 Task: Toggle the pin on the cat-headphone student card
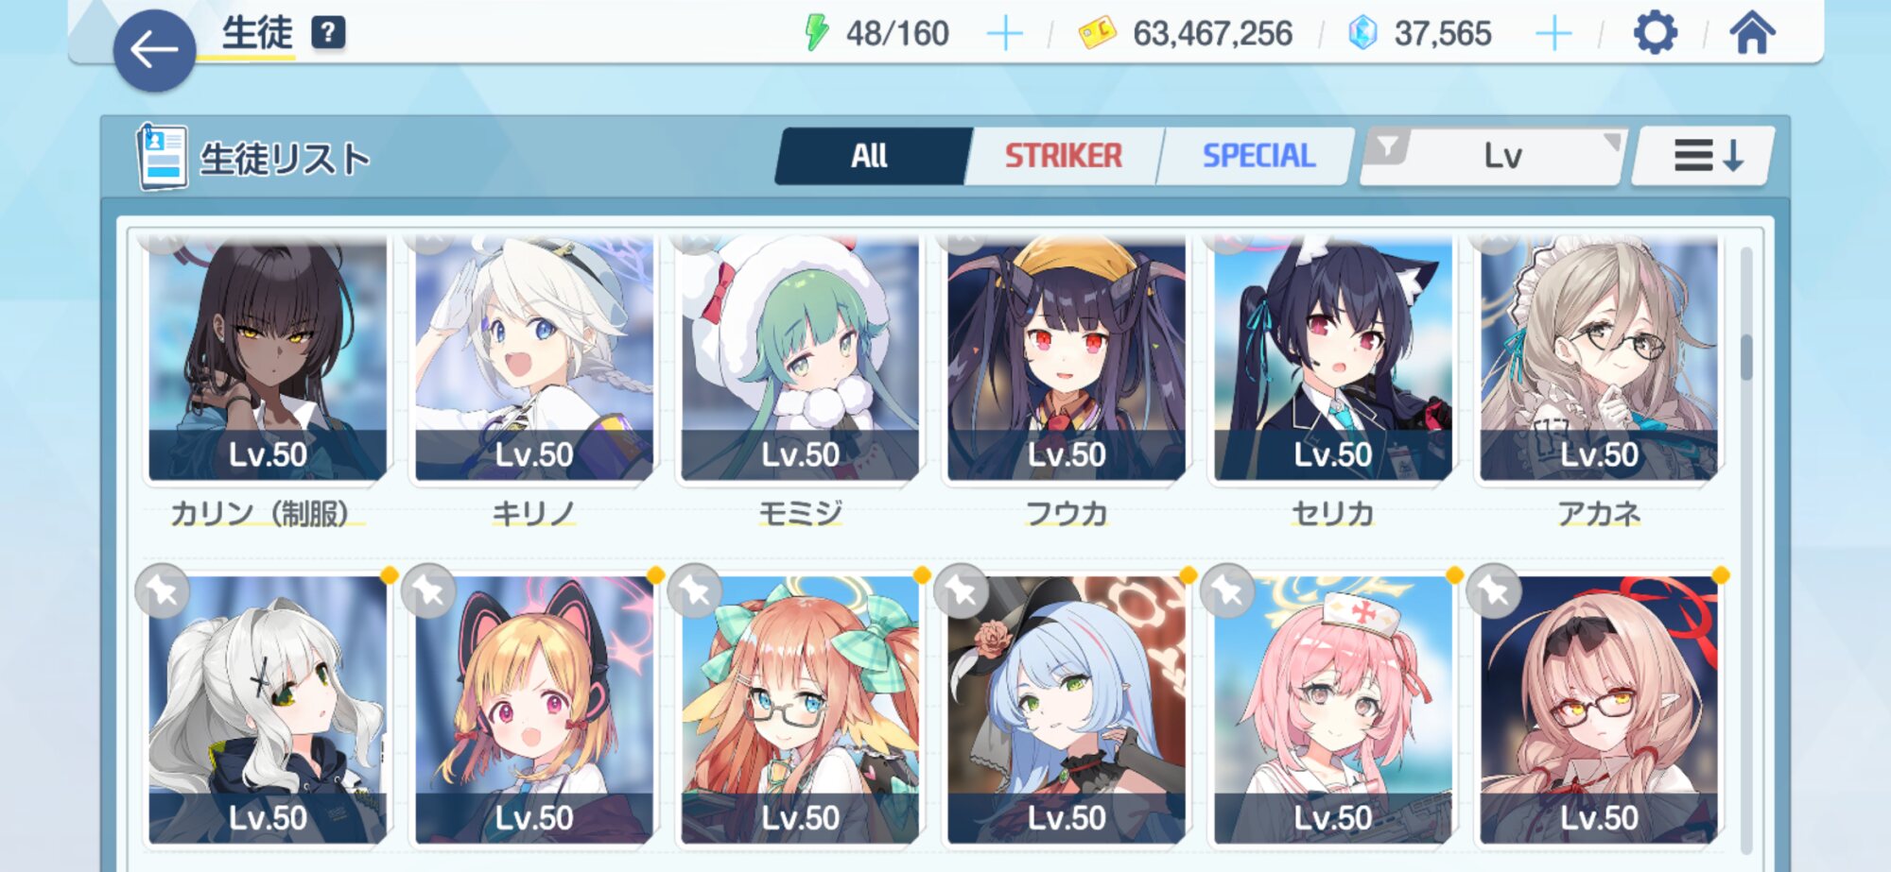pyautogui.click(x=429, y=591)
